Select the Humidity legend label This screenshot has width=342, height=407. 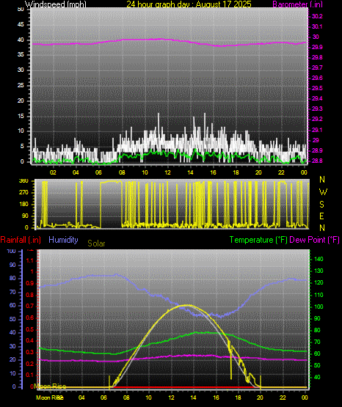click(x=63, y=240)
